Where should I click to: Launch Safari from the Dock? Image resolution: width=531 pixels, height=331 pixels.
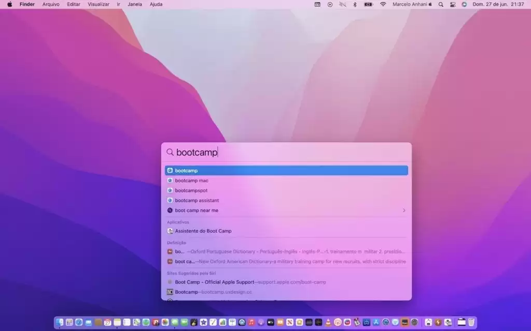tap(79, 322)
